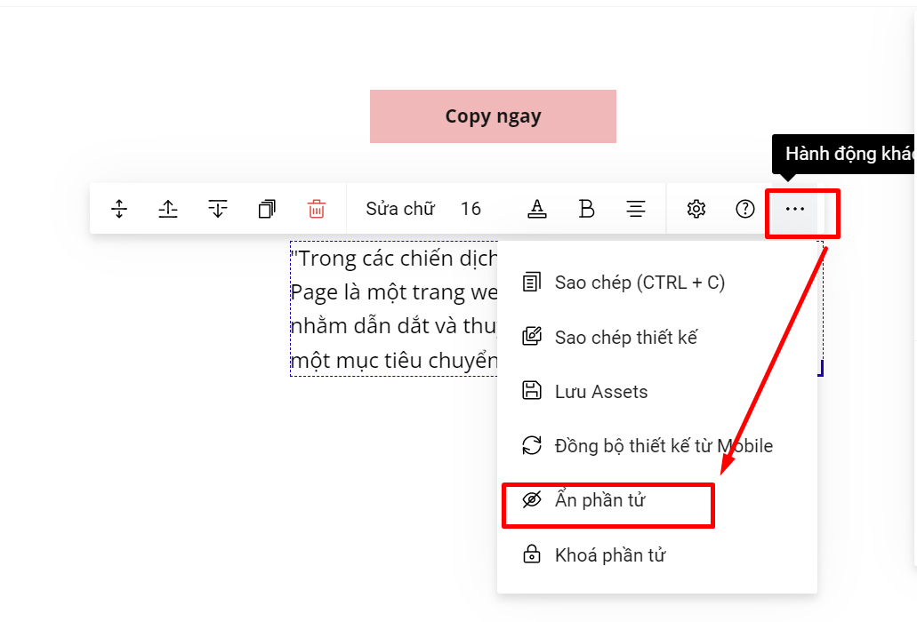
Task: Open the settings gear in the toolbar
Action: 696,209
